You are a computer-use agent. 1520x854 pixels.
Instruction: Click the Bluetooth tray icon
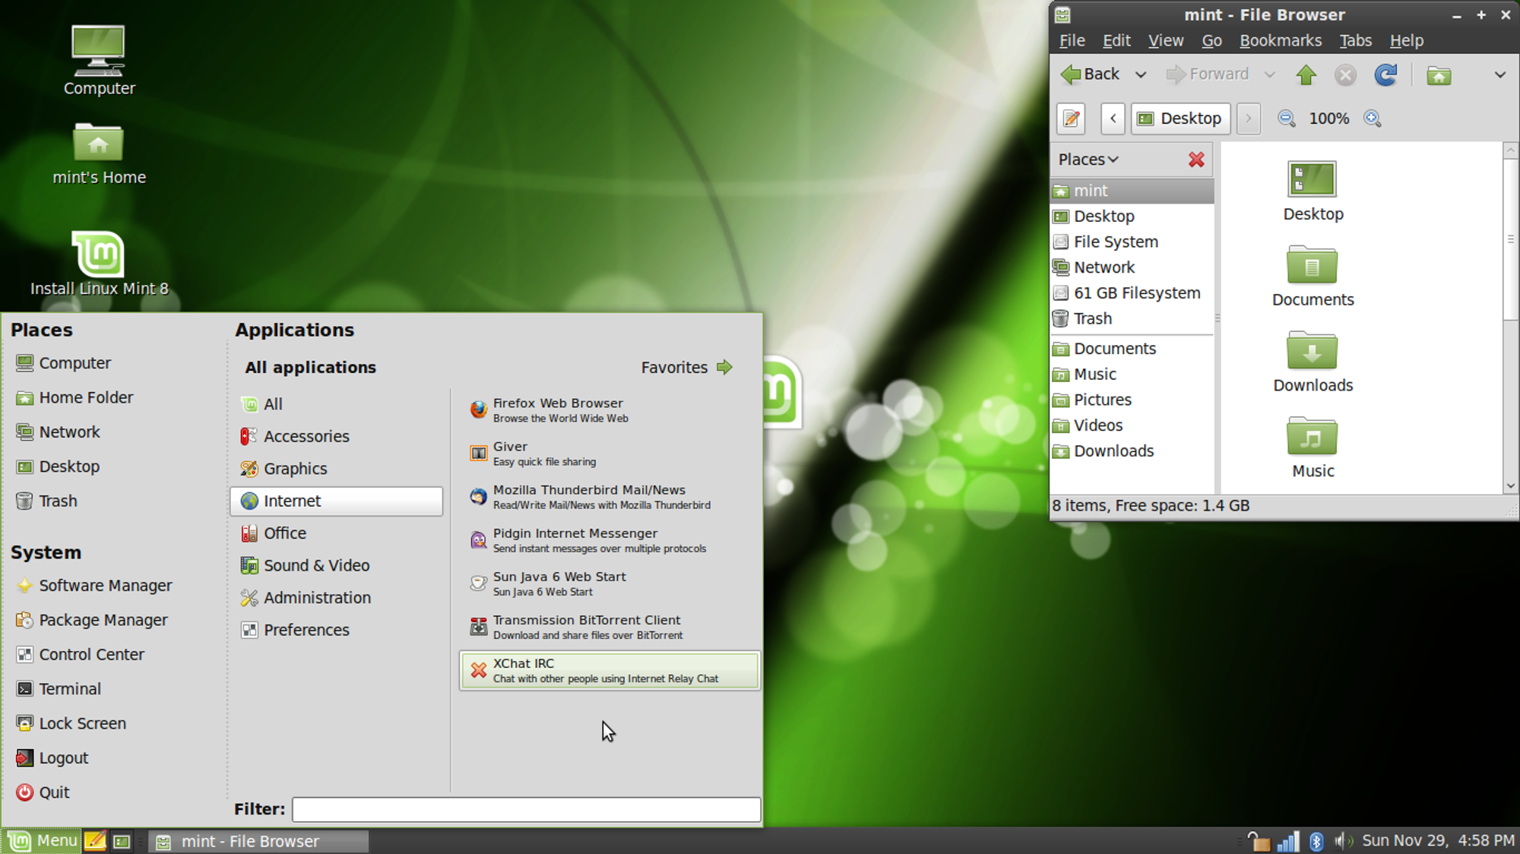(x=1316, y=841)
